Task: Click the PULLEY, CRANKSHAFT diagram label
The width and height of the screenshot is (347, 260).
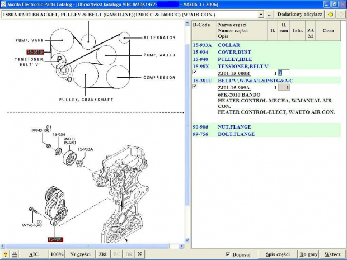Action: [86, 100]
